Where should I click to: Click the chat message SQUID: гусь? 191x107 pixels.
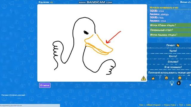(x=157, y=18)
